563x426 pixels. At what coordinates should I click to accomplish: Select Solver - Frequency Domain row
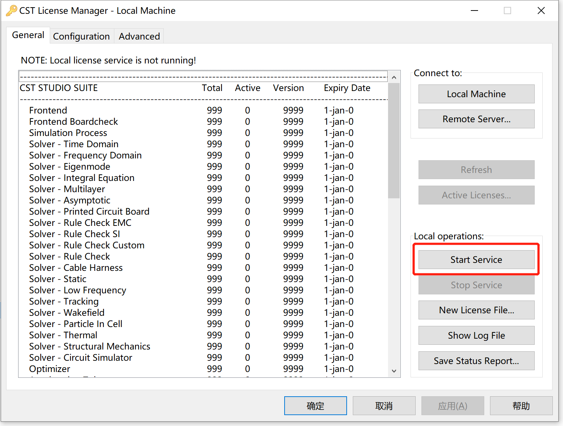tap(203, 155)
